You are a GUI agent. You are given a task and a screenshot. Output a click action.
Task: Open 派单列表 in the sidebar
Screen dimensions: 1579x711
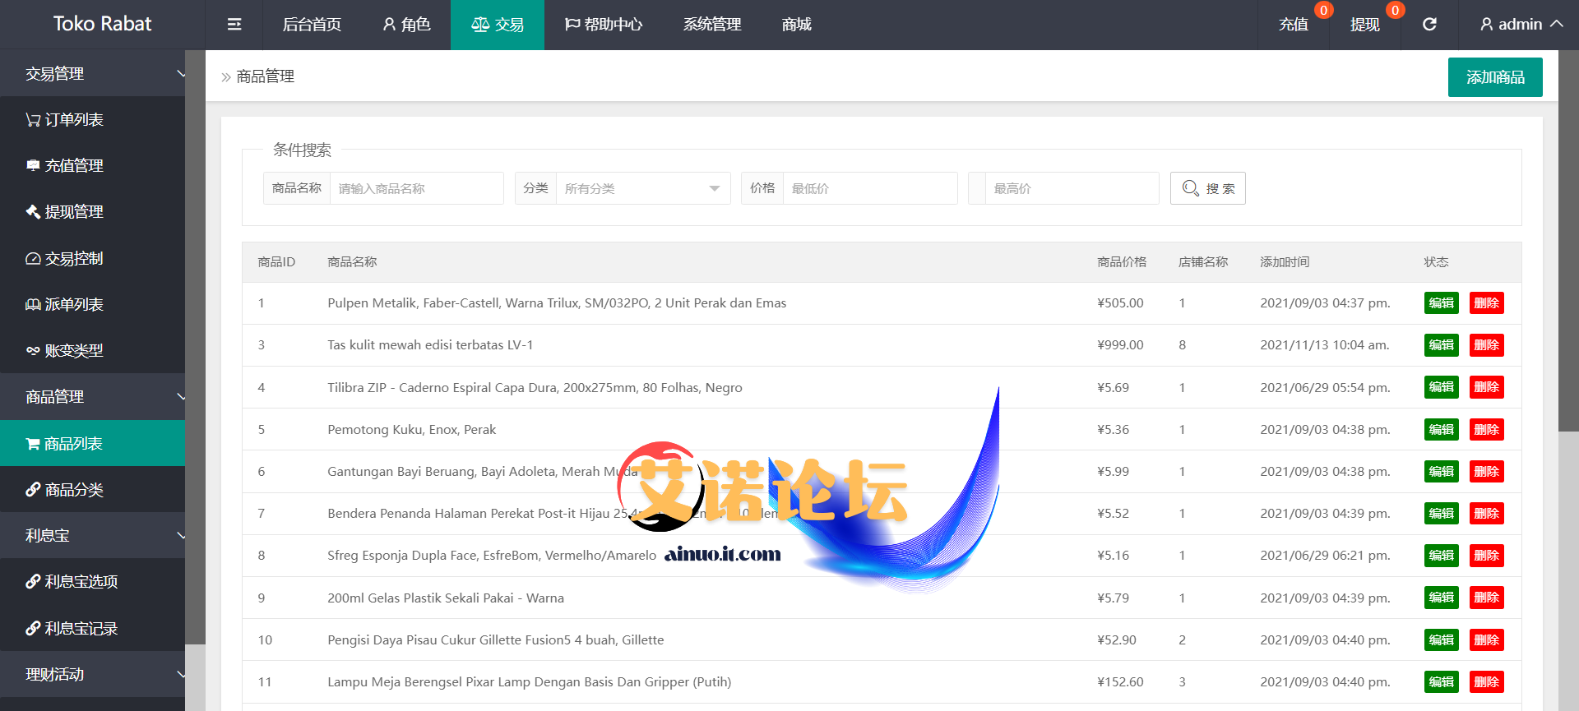pyautogui.click(x=92, y=304)
